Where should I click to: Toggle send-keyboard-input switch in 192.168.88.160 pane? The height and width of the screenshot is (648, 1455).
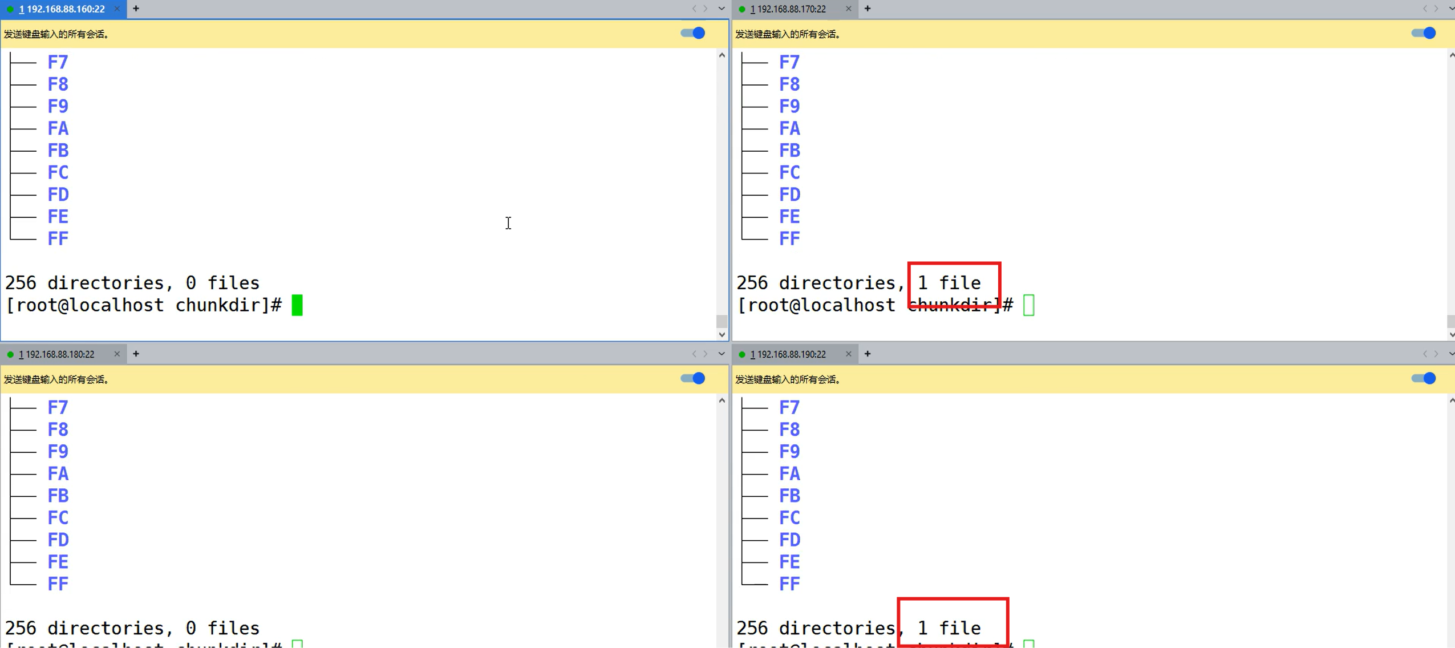[x=693, y=33]
